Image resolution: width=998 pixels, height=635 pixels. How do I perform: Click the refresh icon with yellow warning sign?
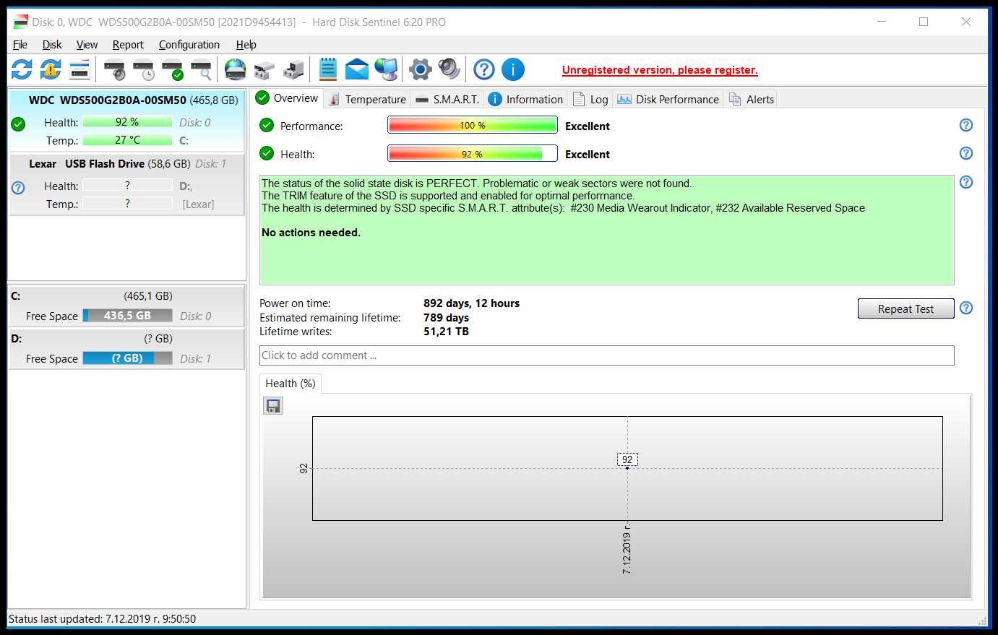click(x=51, y=69)
